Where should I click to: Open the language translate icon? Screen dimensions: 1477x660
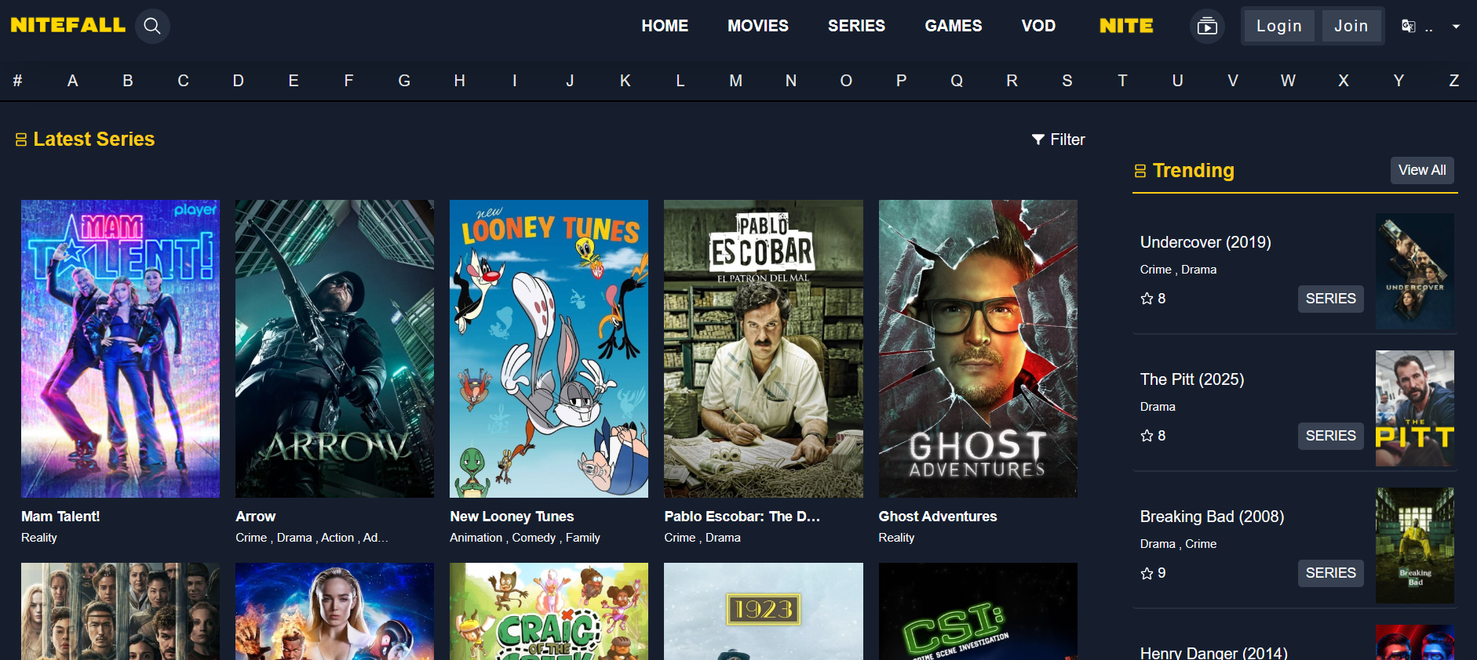click(1409, 26)
